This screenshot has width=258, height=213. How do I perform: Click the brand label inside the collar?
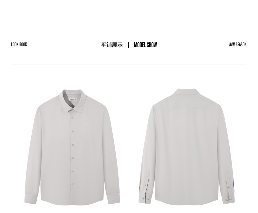pyautogui.click(x=73, y=99)
